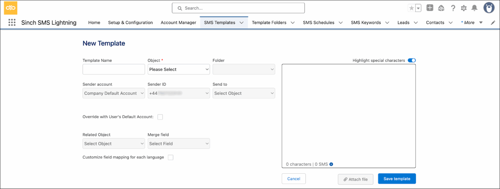Open the App Launcher waffle icon
Viewport: 500px width, 189px height.
tap(12, 22)
